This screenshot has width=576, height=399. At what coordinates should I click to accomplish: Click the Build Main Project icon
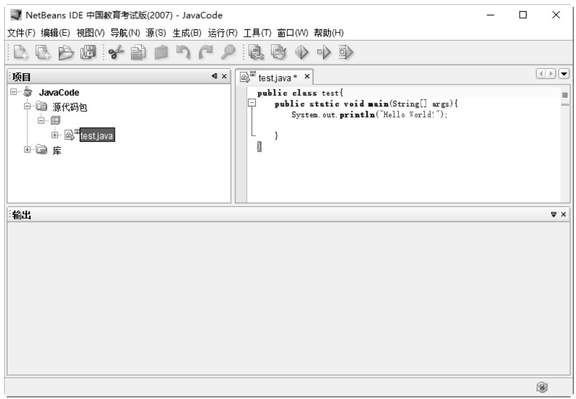[x=256, y=53]
